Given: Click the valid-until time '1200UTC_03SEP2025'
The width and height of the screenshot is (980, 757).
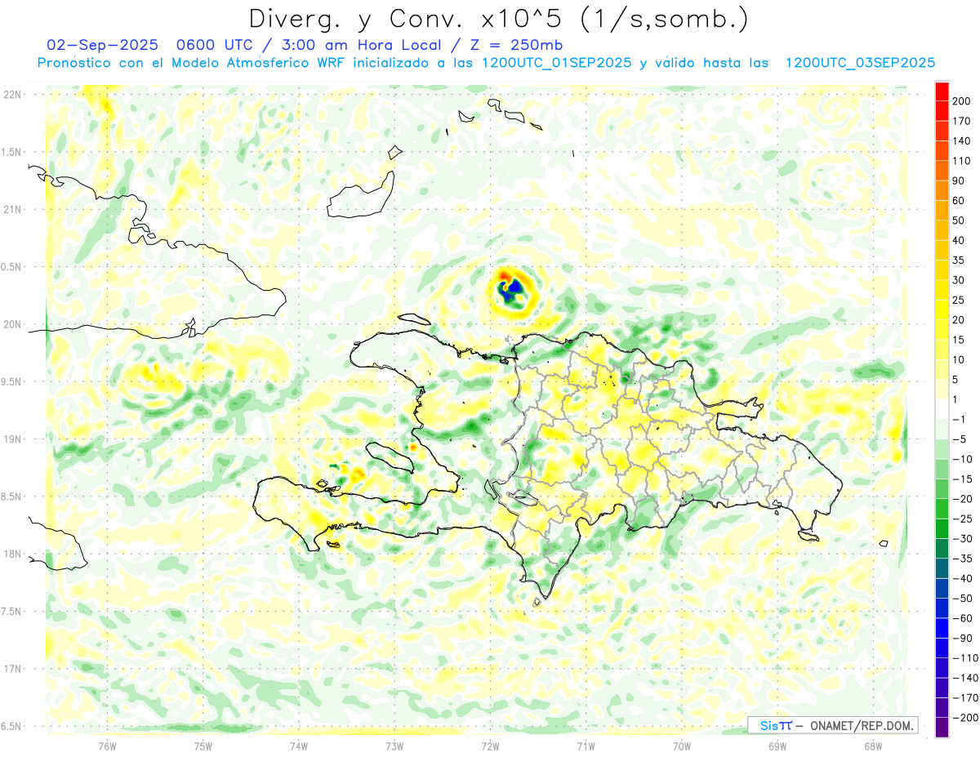Looking at the screenshot, I should coord(859,63).
